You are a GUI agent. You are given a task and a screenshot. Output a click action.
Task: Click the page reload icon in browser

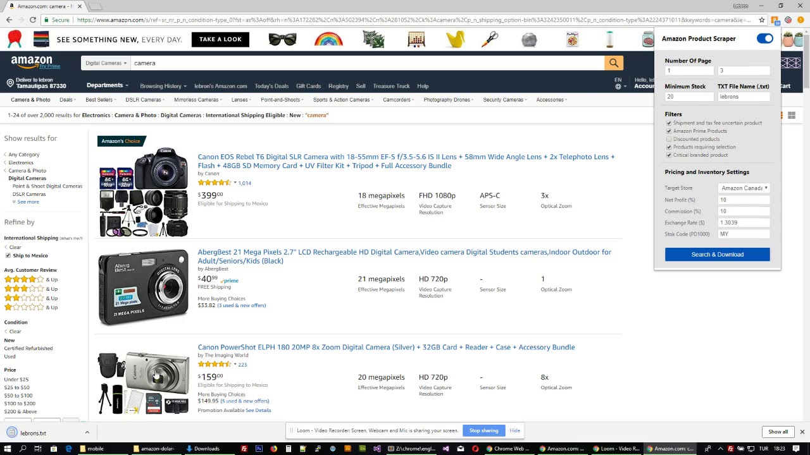pos(32,20)
